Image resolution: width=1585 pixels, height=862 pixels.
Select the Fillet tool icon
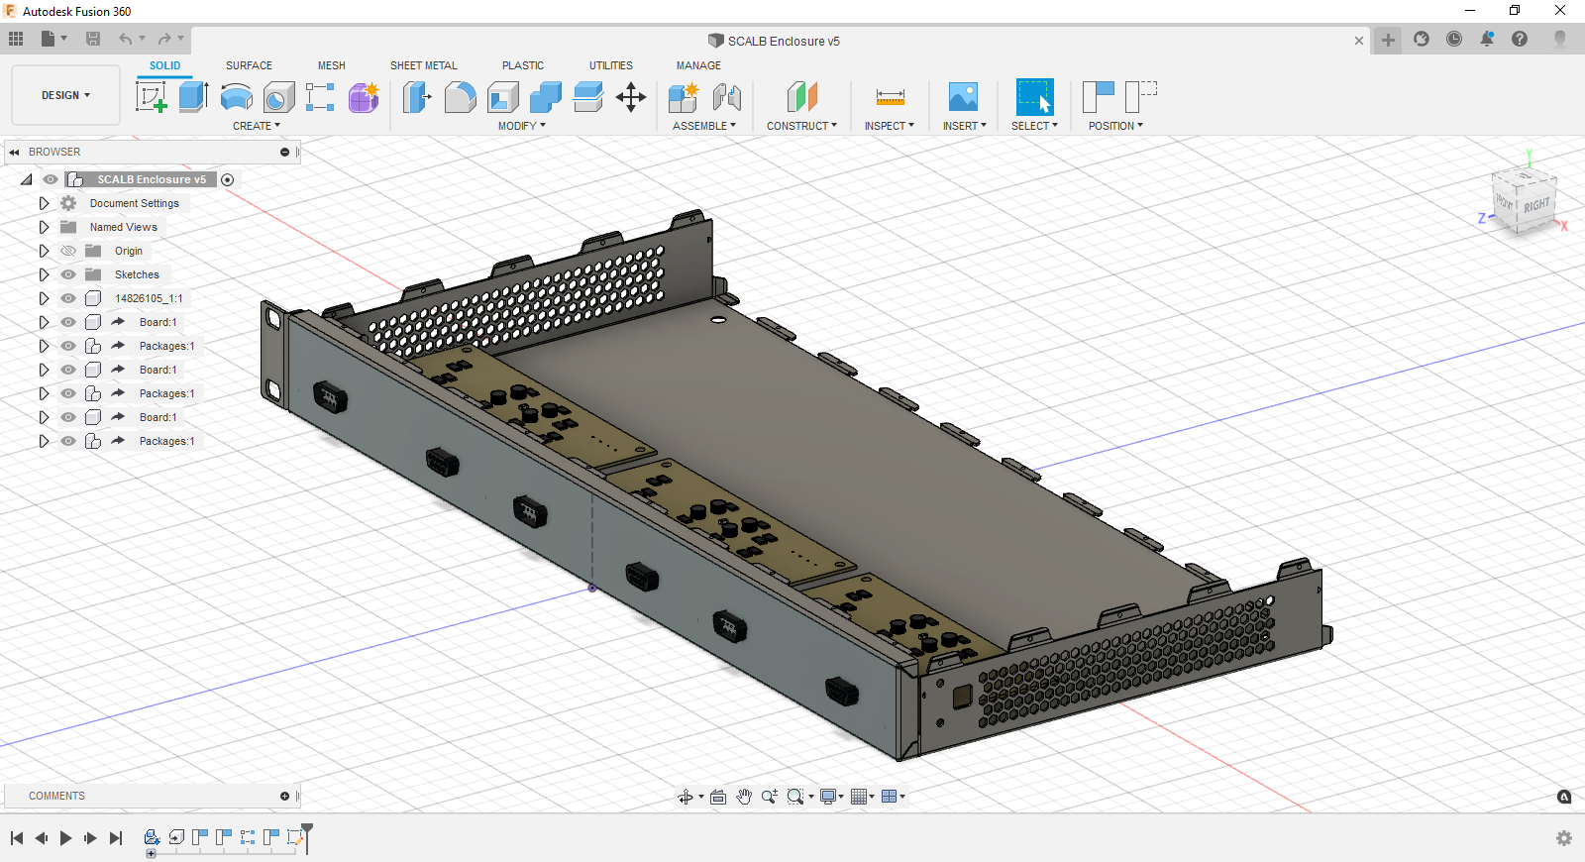click(x=460, y=97)
